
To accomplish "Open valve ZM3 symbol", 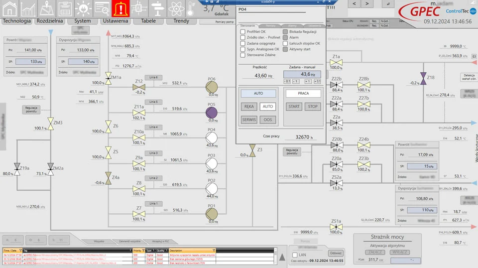I will coord(51,124).
